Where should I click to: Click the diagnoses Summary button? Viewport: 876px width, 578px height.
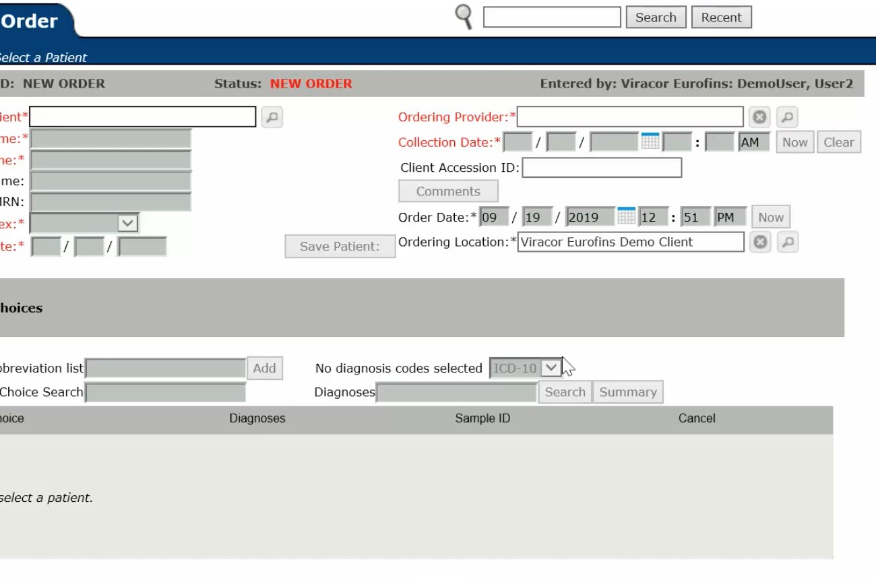(627, 392)
